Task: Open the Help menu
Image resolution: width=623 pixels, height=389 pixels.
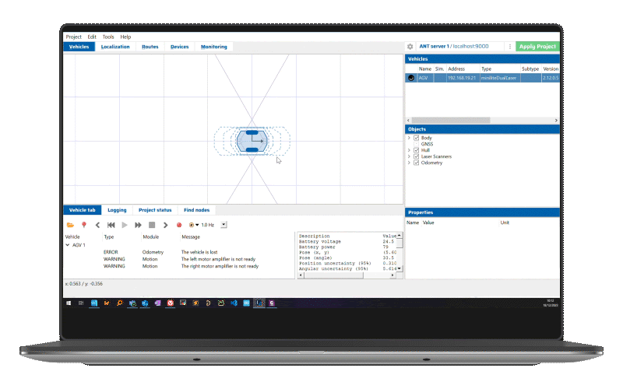Action: click(125, 37)
